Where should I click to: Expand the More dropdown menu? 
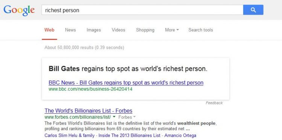click(172, 30)
